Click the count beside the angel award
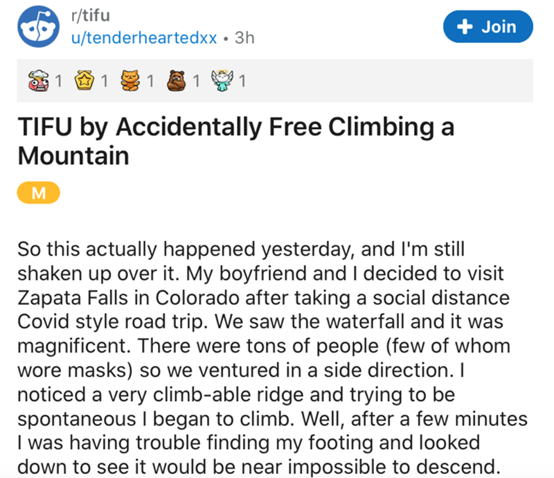554x478 pixels. pos(242,82)
